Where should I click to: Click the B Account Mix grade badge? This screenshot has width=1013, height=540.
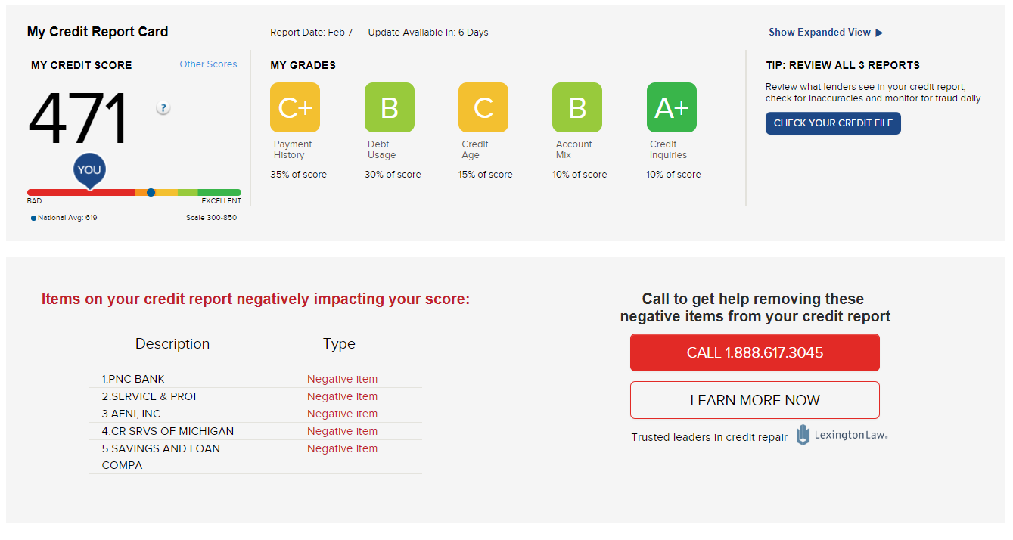click(x=576, y=107)
